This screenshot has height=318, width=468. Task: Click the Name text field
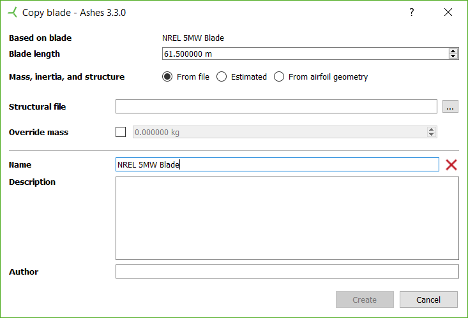pos(277,164)
